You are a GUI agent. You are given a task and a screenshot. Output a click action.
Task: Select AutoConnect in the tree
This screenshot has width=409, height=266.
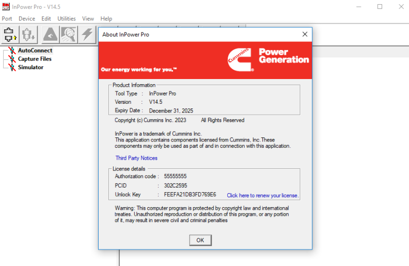(x=35, y=50)
